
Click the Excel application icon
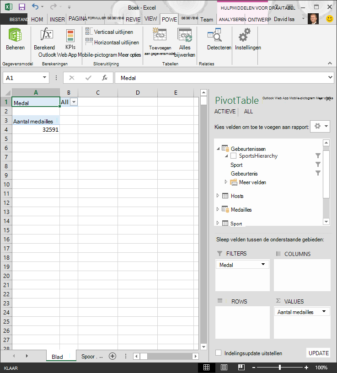click(x=9, y=7)
